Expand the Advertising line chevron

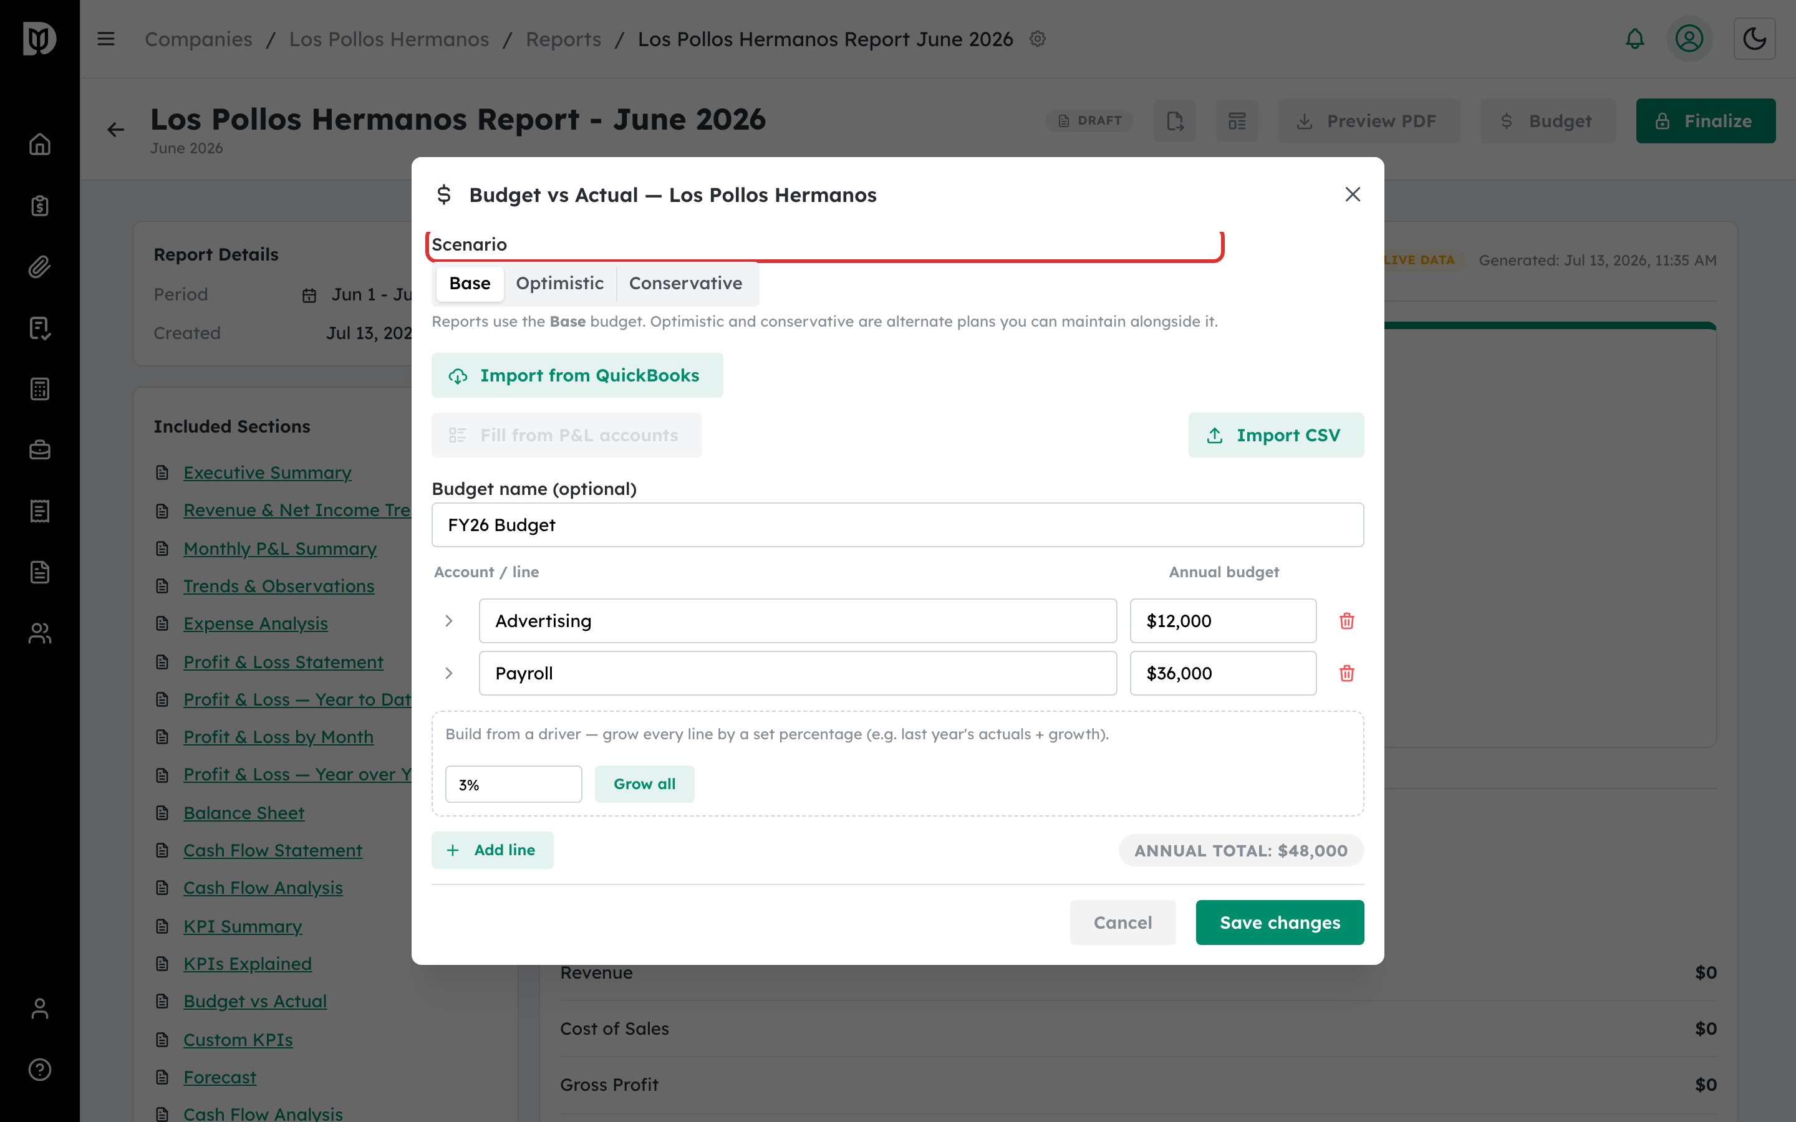[x=448, y=621]
